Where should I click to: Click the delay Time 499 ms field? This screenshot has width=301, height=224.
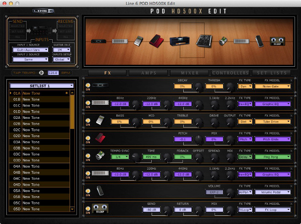[151, 157]
